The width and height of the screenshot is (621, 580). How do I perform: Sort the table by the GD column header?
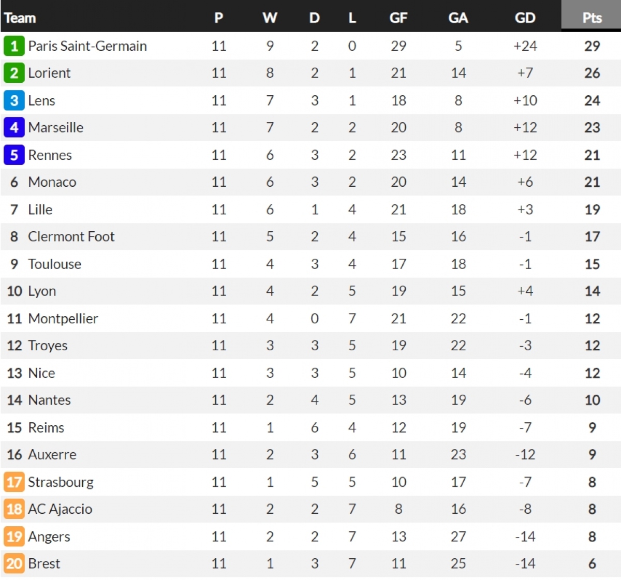pos(525,18)
